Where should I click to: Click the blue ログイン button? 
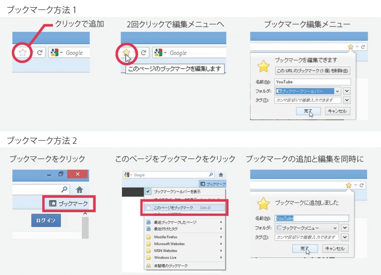click(46, 220)
